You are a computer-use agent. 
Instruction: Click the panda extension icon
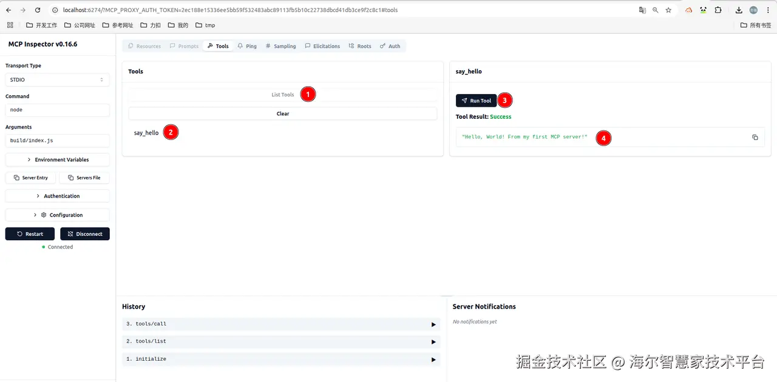[x=703, y=10]
